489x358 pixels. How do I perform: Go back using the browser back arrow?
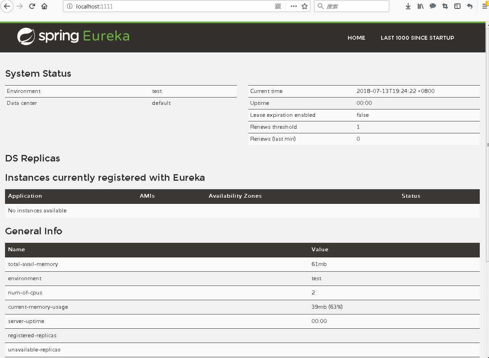tap(7, 6)
